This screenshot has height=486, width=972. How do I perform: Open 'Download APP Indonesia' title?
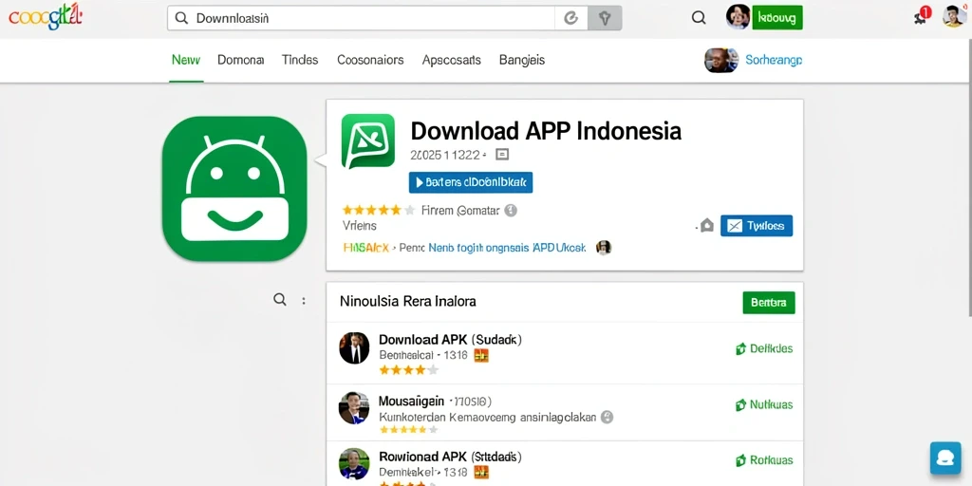[546, 131]
